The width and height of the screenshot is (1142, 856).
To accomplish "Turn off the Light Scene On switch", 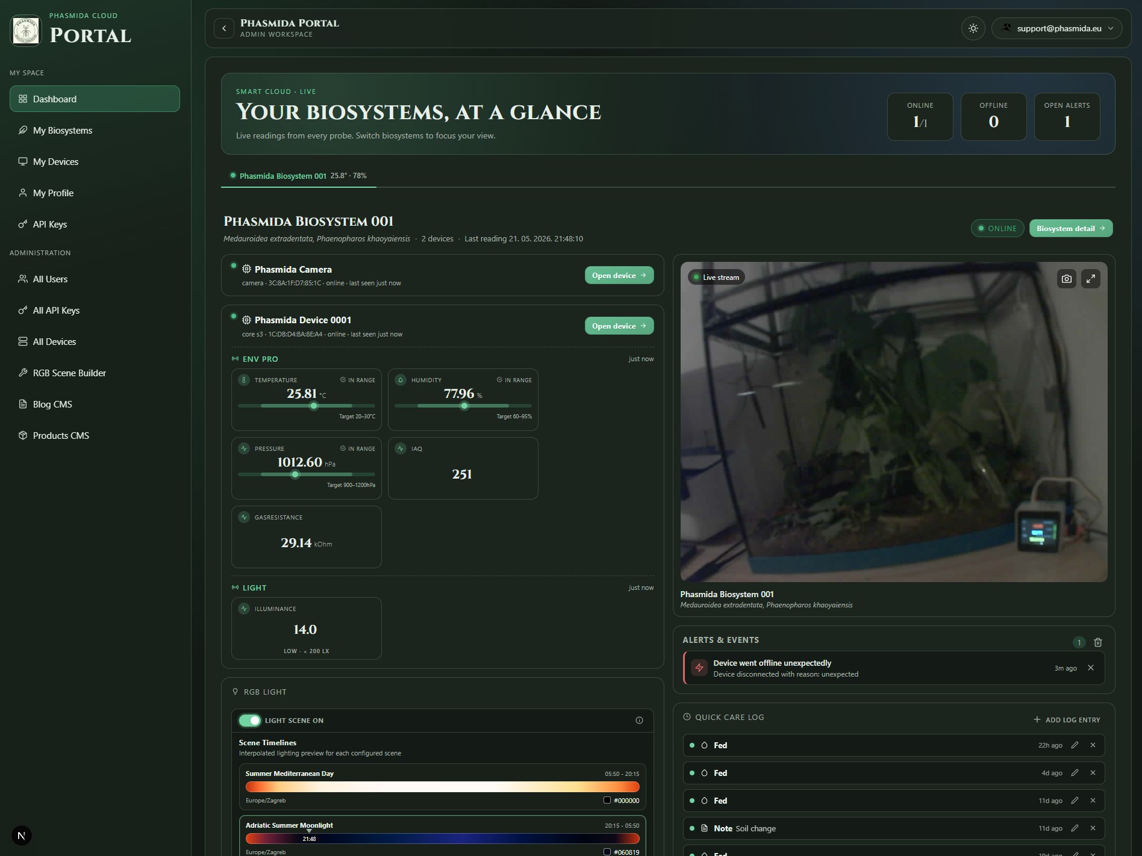I will click(x=250, y=721).
